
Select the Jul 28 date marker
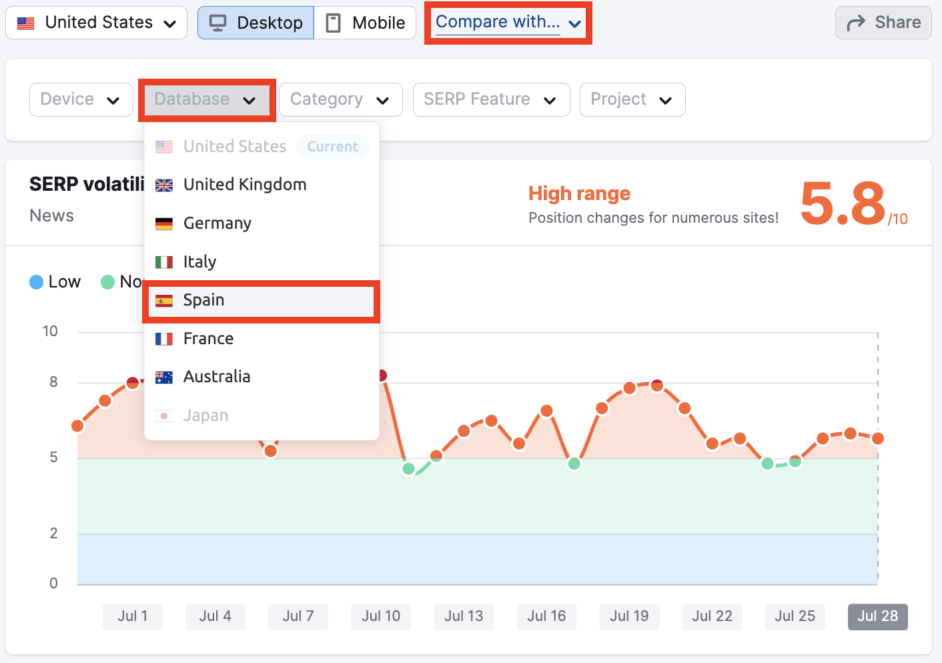pyautogui.click(x=877, y=616)
